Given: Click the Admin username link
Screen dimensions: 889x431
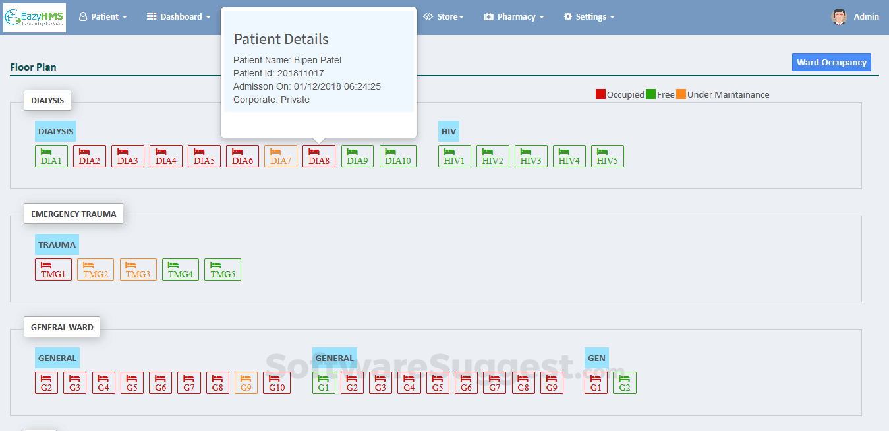Looking at the screenshot, I should tap(866, 17).
